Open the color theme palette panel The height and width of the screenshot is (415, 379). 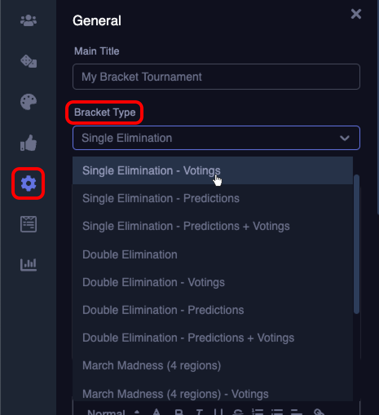tap(28, 102)
